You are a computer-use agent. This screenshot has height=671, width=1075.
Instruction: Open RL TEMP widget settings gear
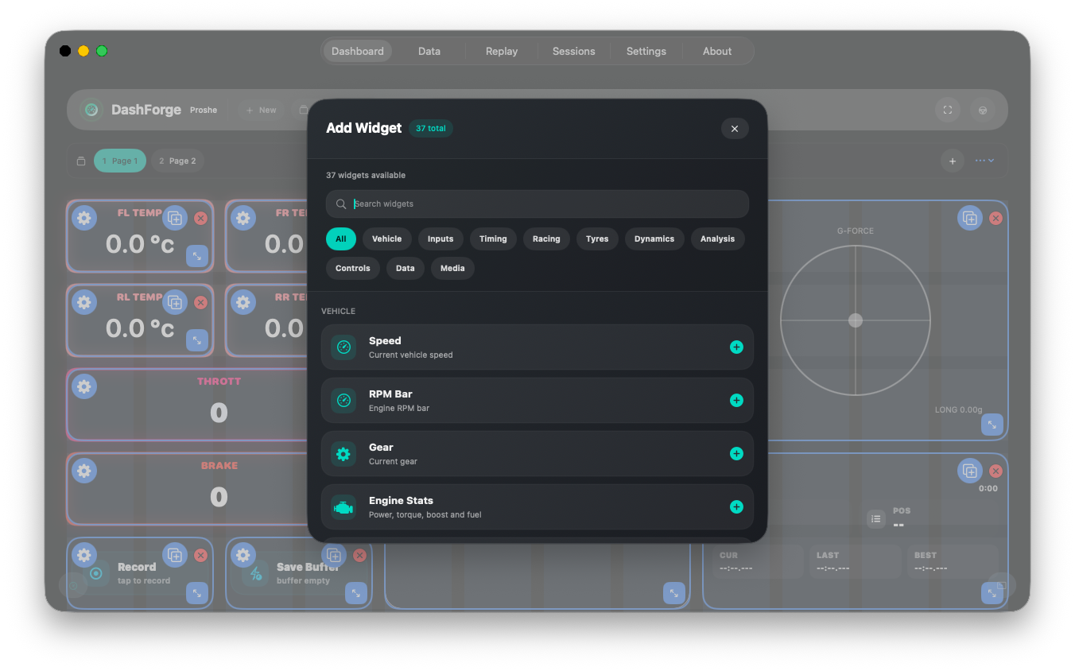[x=84, y=302]
